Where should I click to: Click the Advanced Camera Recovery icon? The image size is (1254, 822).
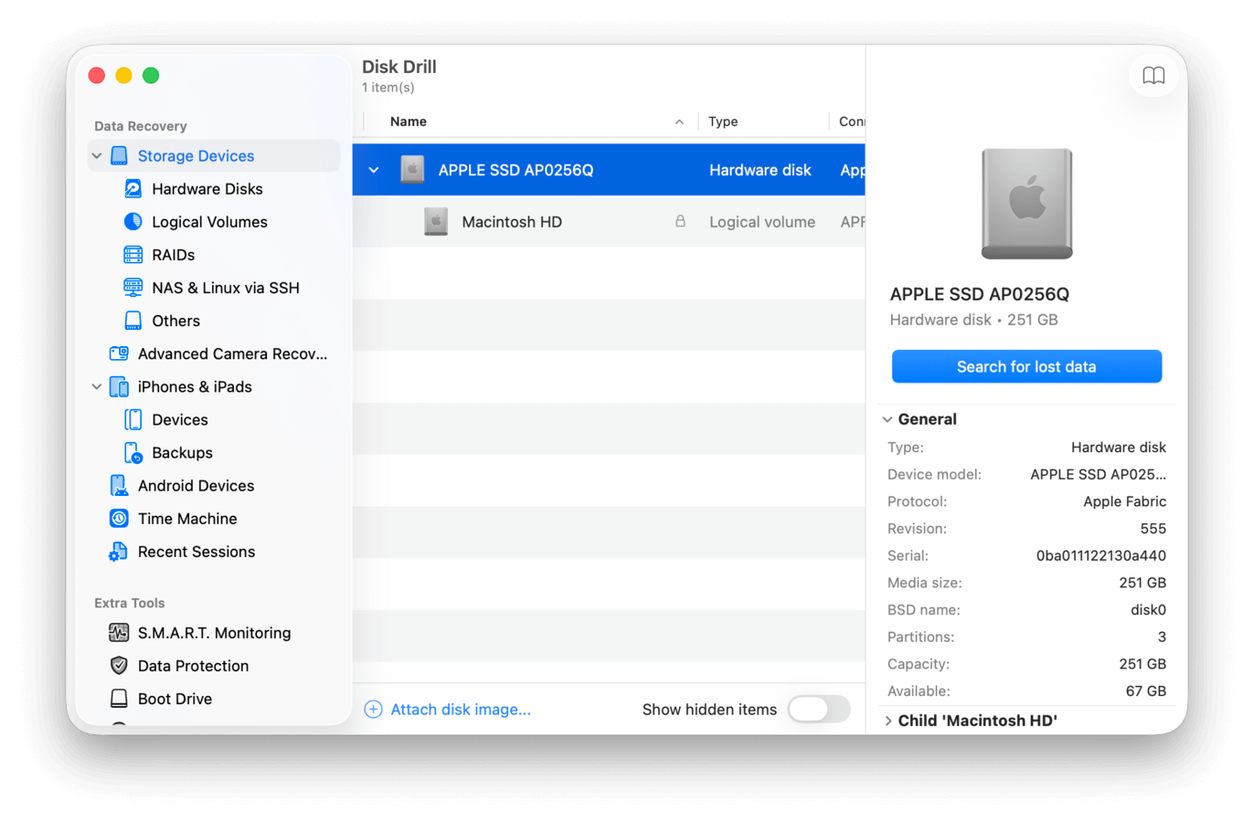click(x=119, y=353)
